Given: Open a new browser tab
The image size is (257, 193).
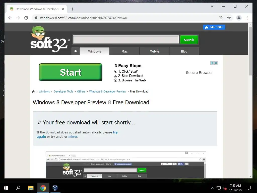Looking at the screenshot, I should coord(72,9).
